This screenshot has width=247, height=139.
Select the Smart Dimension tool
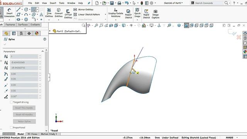pyautogui.click(x=9, y=13)
